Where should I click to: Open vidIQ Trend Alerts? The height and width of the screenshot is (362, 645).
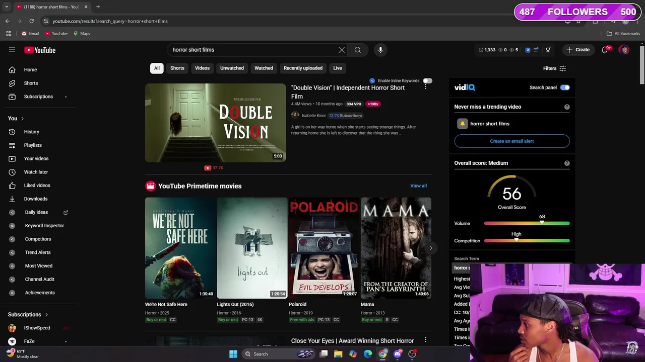[38, 252]
